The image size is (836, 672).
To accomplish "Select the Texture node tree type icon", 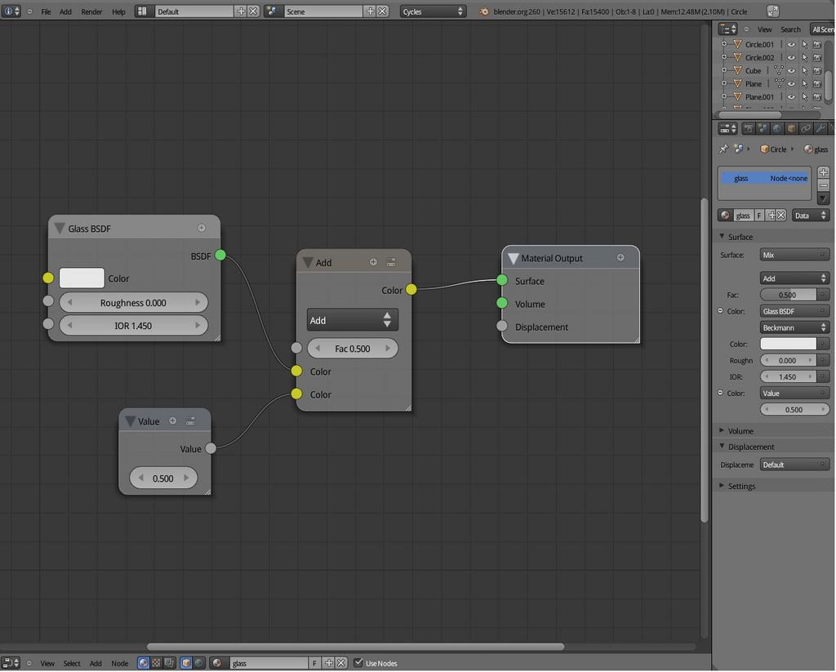I will [156, 663].
